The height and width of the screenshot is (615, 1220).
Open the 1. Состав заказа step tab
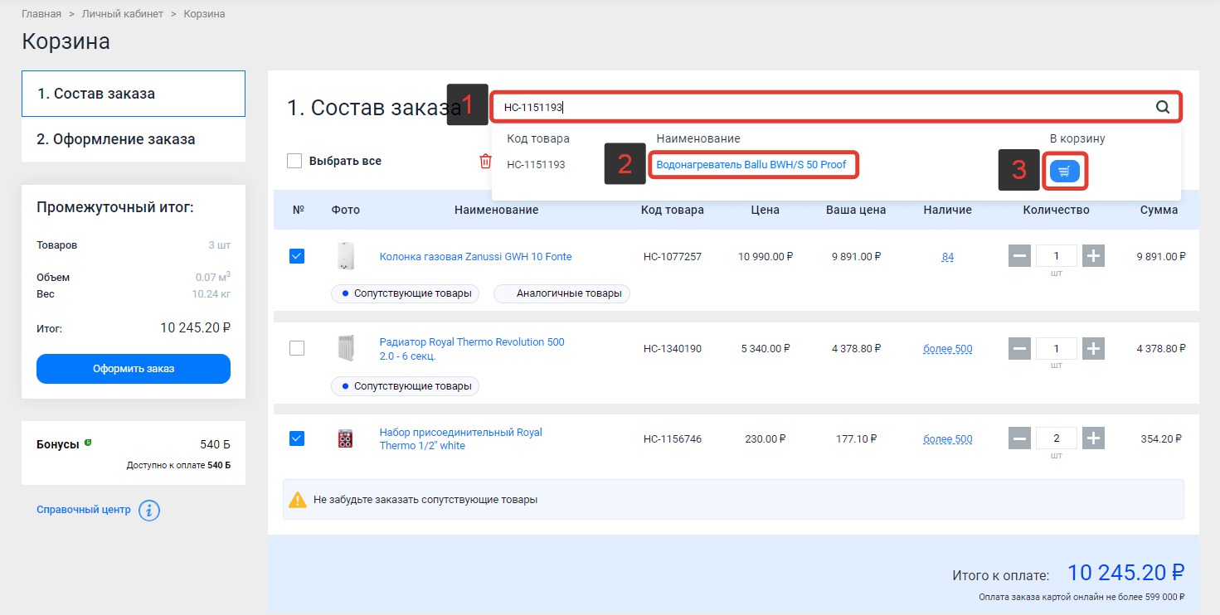click(x=134, y=94)
